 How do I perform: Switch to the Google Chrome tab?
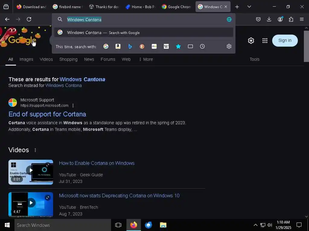click(176, 7)
